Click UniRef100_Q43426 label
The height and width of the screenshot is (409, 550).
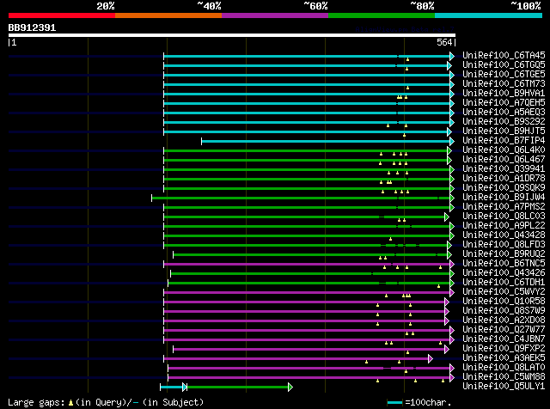click(504, 273)
